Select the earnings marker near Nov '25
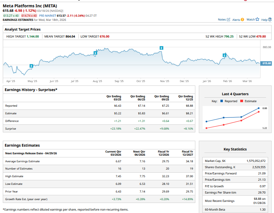This screenshot has height=213, width=274. [161, 47]
